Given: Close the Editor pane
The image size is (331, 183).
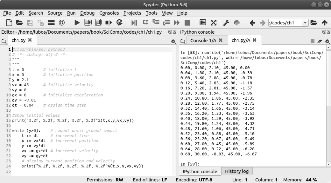Looking at the screenshot, I should point(175,32).
